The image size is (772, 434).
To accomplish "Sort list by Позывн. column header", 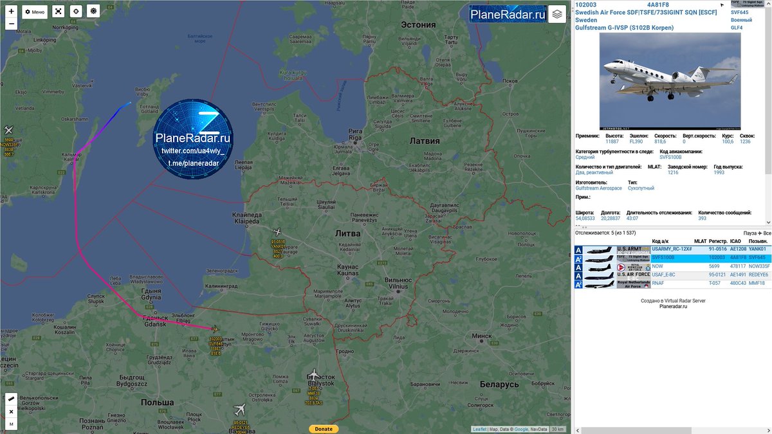I will click(758, 241).
